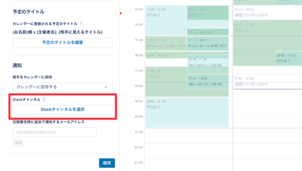Click white 13:00 event in right column
The height and width of the screenshot is (171, 302).
[267, 13]
